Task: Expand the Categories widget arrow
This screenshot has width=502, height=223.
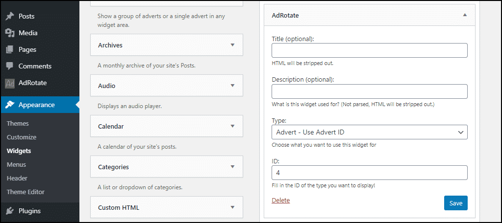Action: [x=233, y=167]
